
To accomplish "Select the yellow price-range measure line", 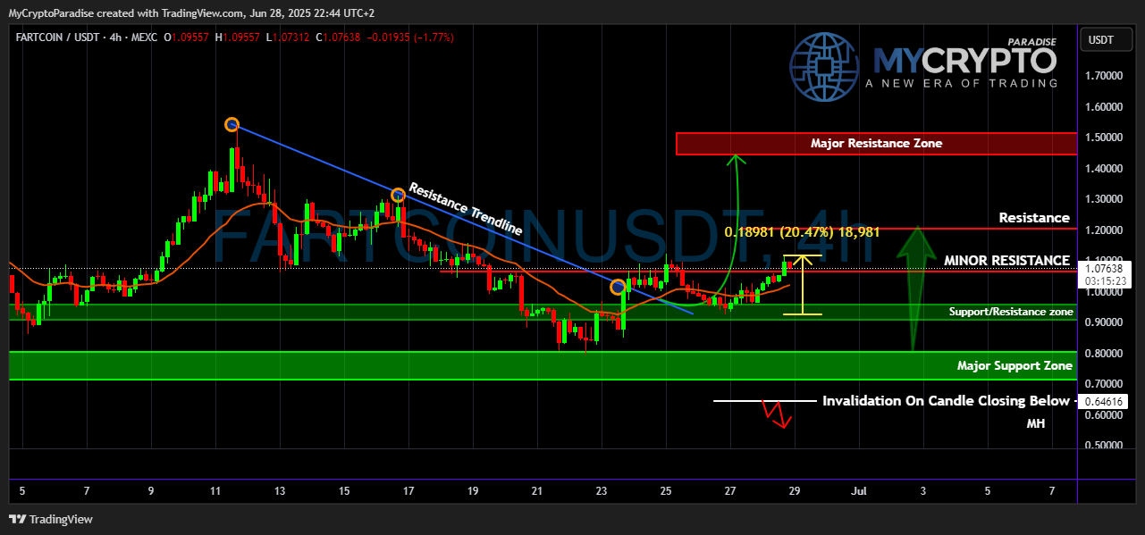I will click(x=802, y=285).
